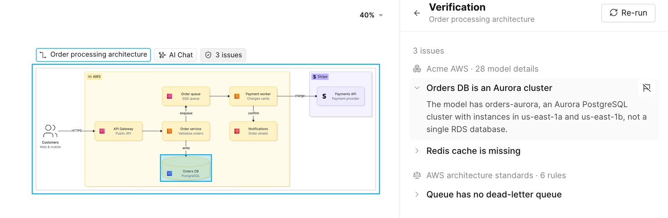This screenshot has width=668, height=218.
Task: Open the AI Chat tab
Action: pyautogui.click(x=175, y=55)
